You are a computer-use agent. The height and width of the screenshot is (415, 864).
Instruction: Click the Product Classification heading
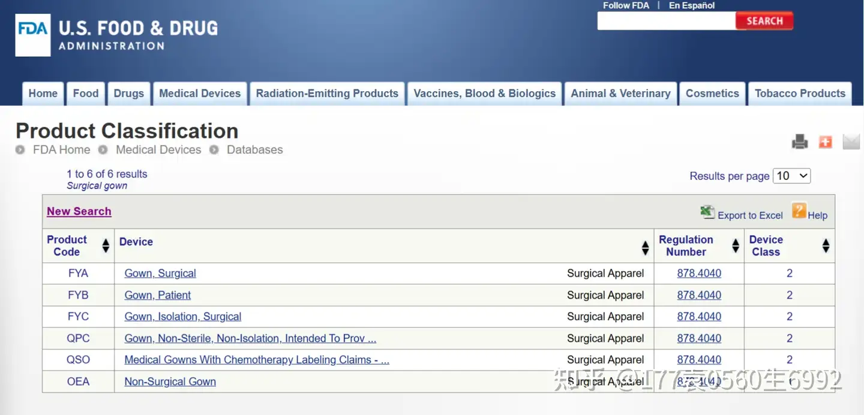(127, 131)
